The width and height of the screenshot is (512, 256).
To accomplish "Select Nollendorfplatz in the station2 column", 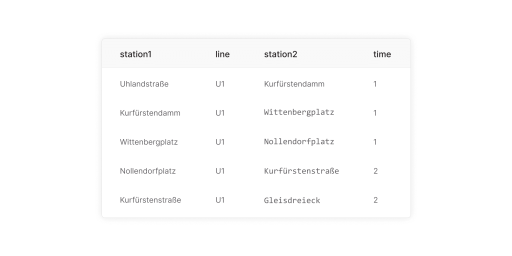I will tap(299, 141).
